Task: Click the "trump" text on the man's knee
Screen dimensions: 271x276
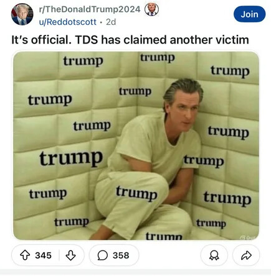Action: coord(136,193)
